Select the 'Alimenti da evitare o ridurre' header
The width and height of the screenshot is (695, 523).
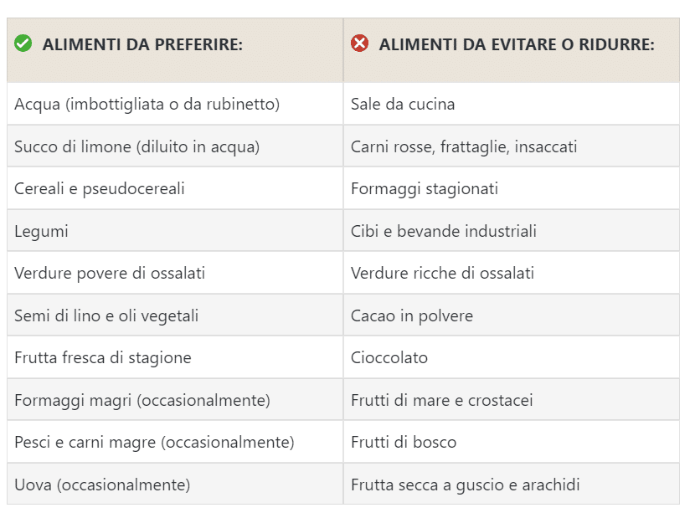coord(512,50)
